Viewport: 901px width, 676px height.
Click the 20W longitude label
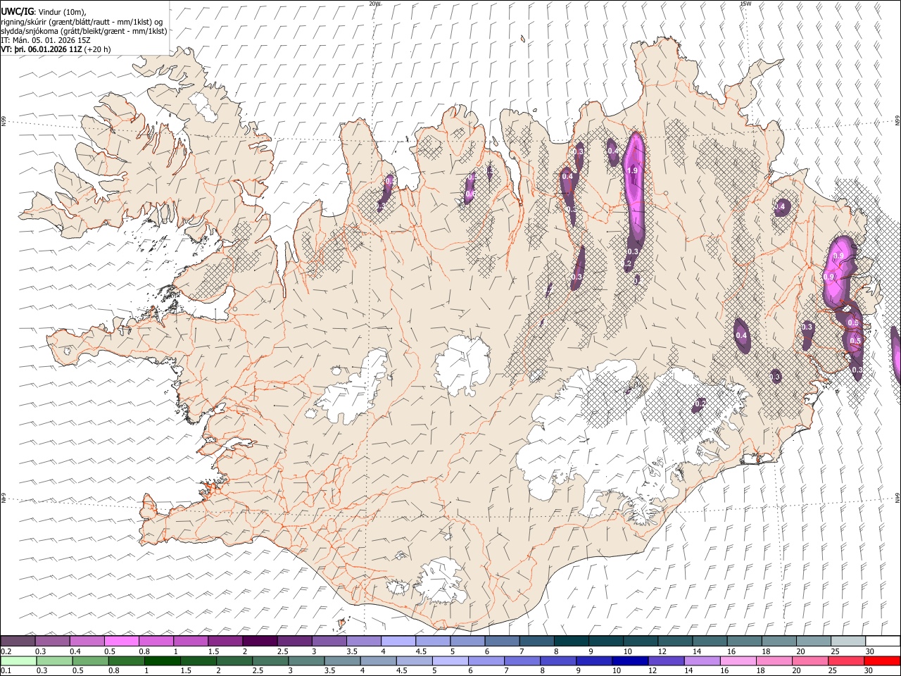(x=374, y=4)
